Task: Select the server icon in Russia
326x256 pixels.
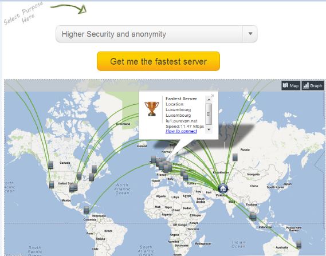Action: click(235, 157)
